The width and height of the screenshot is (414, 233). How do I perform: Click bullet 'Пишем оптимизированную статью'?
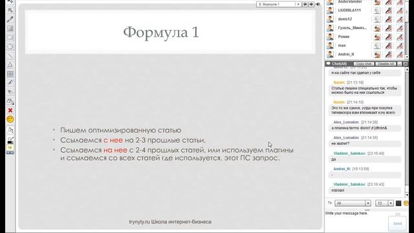121,130
